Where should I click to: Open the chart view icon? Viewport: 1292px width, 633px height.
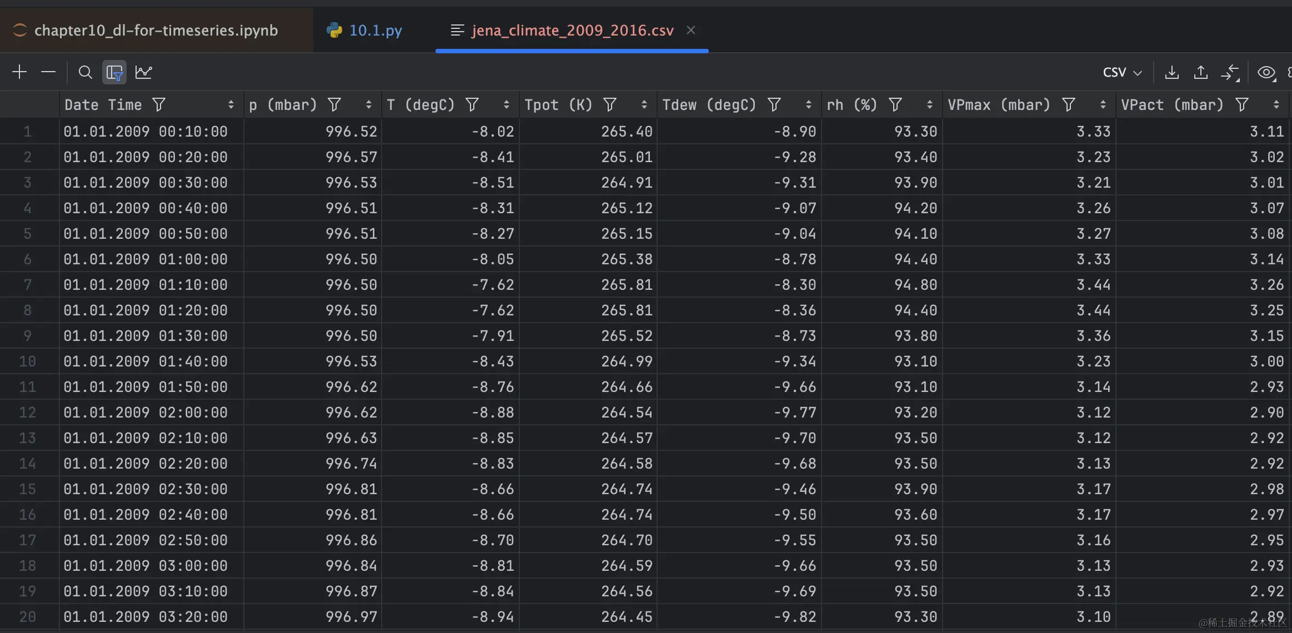point(143,72)
